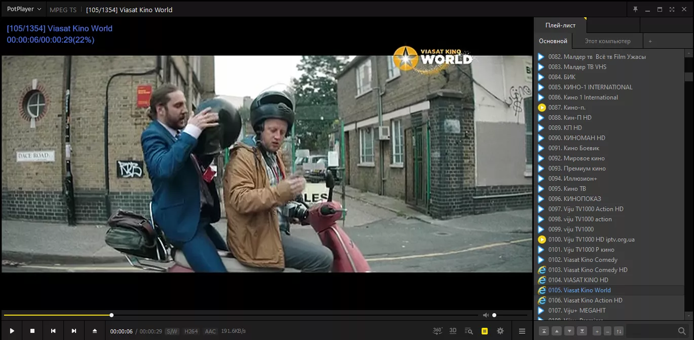
Task: Select 0103. Viasat Kino Comedy HD
Action: click(x=610, y=270)
